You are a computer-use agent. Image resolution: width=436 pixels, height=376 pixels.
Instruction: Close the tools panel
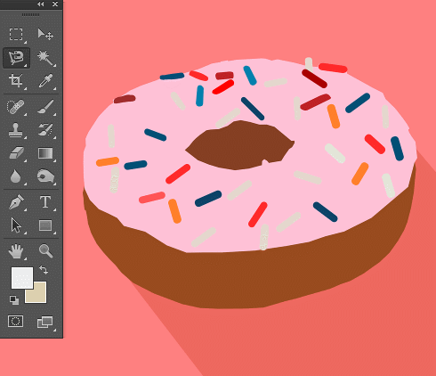(x=55, y=4)
